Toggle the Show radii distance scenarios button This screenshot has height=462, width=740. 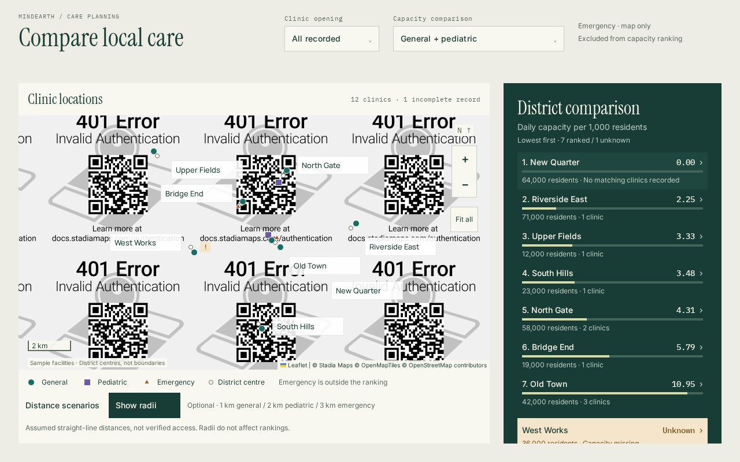tap(145, 405)
